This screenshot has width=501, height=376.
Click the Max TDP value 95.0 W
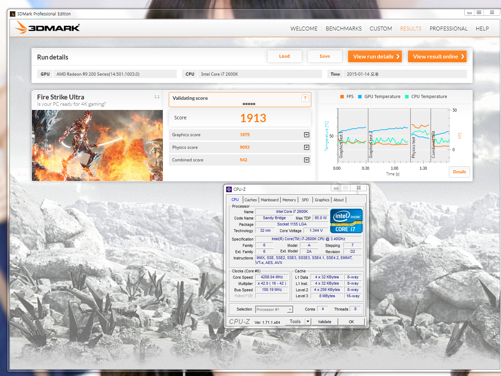320,218
